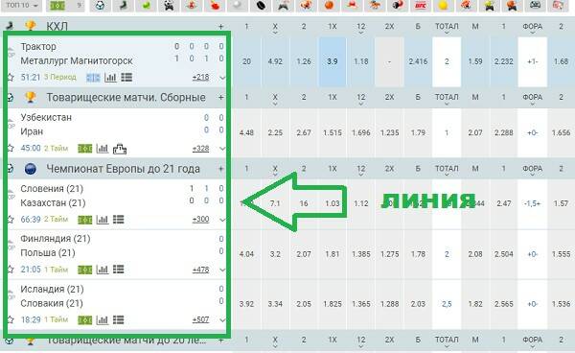575x353 pixels.
Task: Click plus button on КХЛ league header
Action: 220,27
